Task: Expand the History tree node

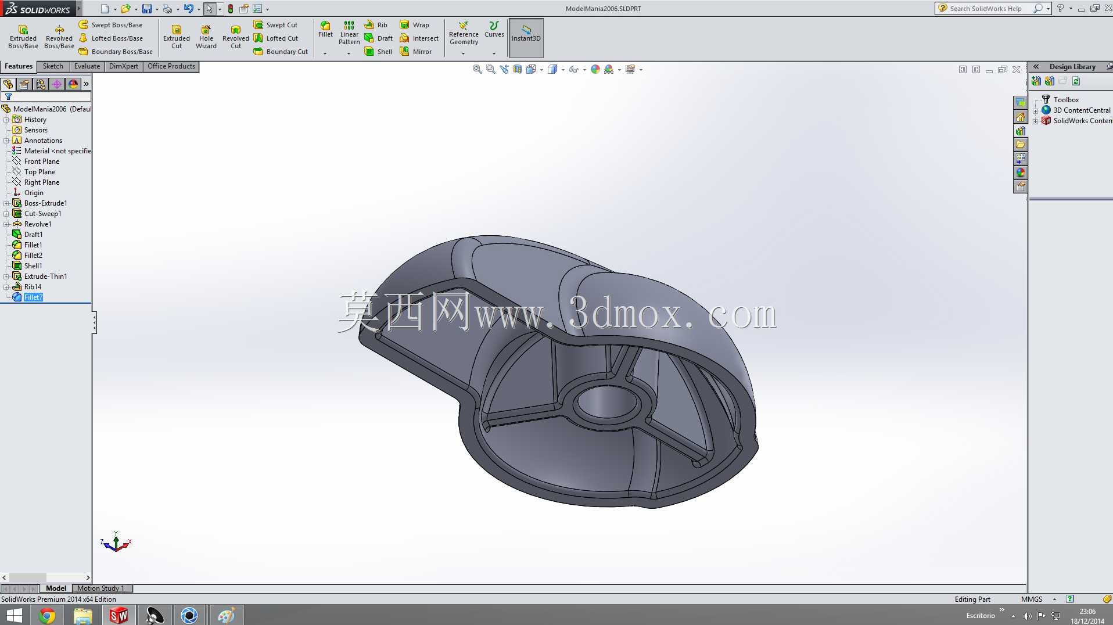Action: (x=6, y=120)
